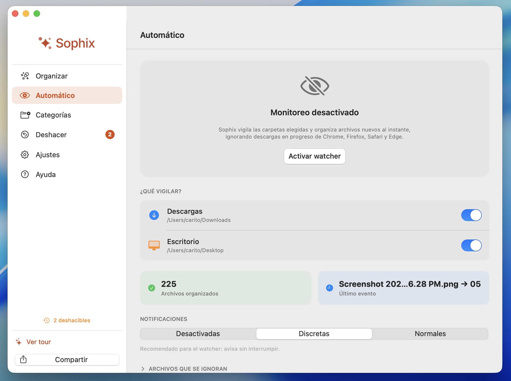
Task: Click the folder-gear icon beside Categorías
Action: tap(25, 115)
